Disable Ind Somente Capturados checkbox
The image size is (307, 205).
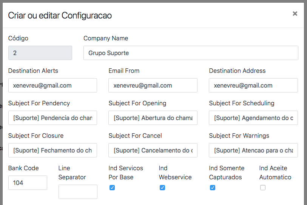pos(213,188)
